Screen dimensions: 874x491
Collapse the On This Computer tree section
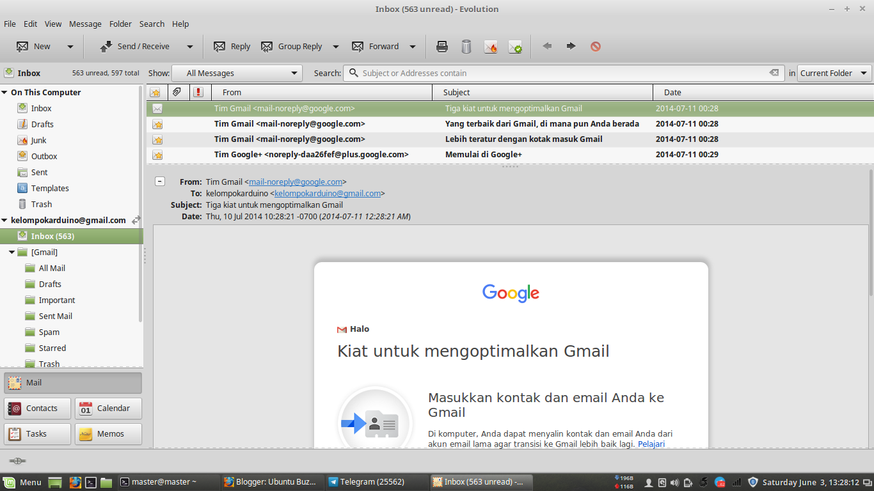4,93
